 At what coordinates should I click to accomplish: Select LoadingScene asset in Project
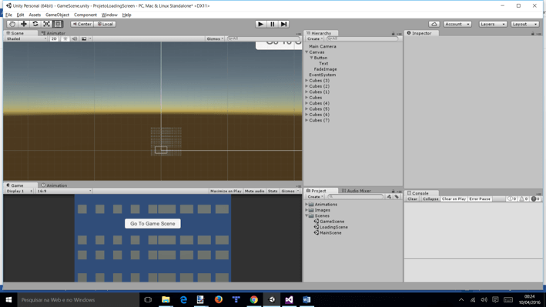[x=331, y=227]
